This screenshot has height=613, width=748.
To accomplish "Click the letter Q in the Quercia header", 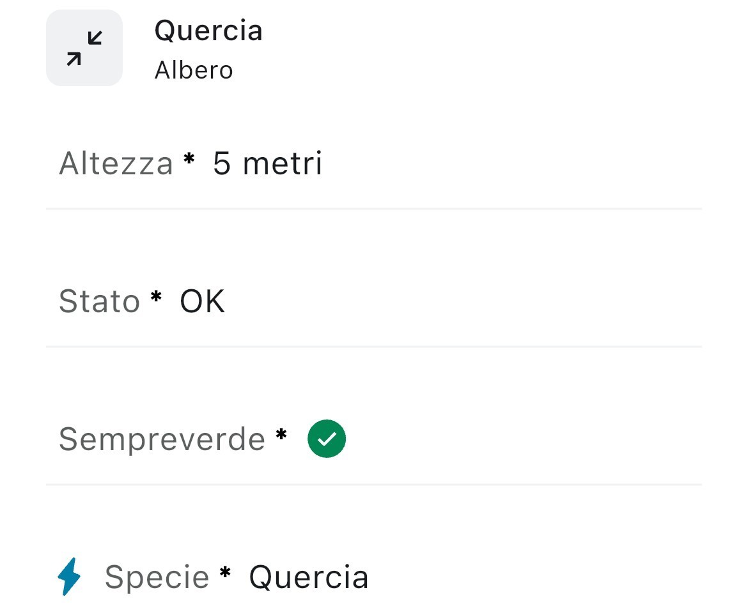I will [x=166, y=31].
